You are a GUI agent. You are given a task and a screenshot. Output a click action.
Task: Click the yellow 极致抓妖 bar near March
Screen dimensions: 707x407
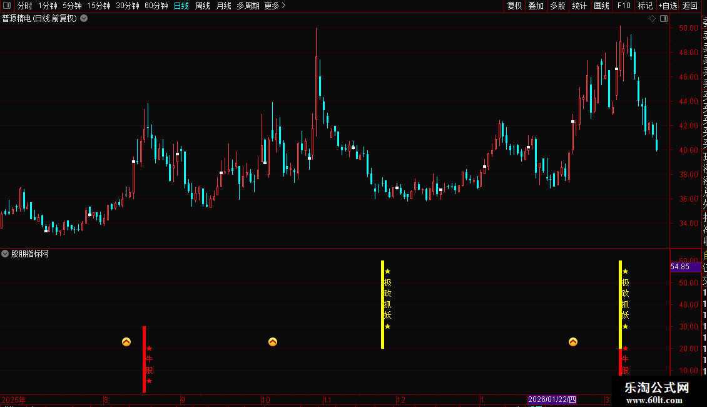click(621, 304)
